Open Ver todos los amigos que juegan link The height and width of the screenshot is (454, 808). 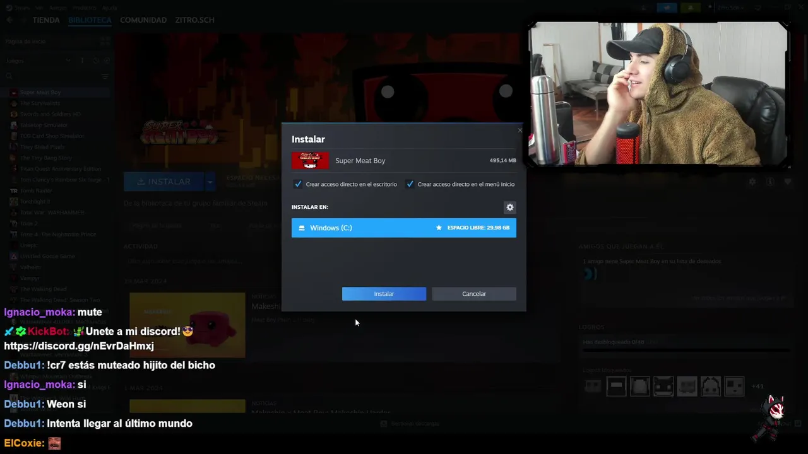pos(739,298)
